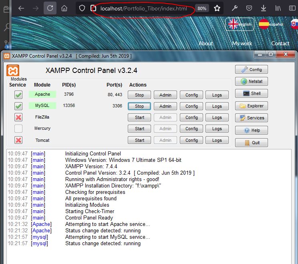Click the Apache ports 80, 443 value

(x=115, y=95)
